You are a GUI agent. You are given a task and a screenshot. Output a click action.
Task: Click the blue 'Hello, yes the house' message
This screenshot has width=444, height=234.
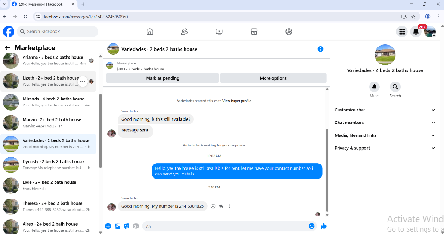(237, 171)
